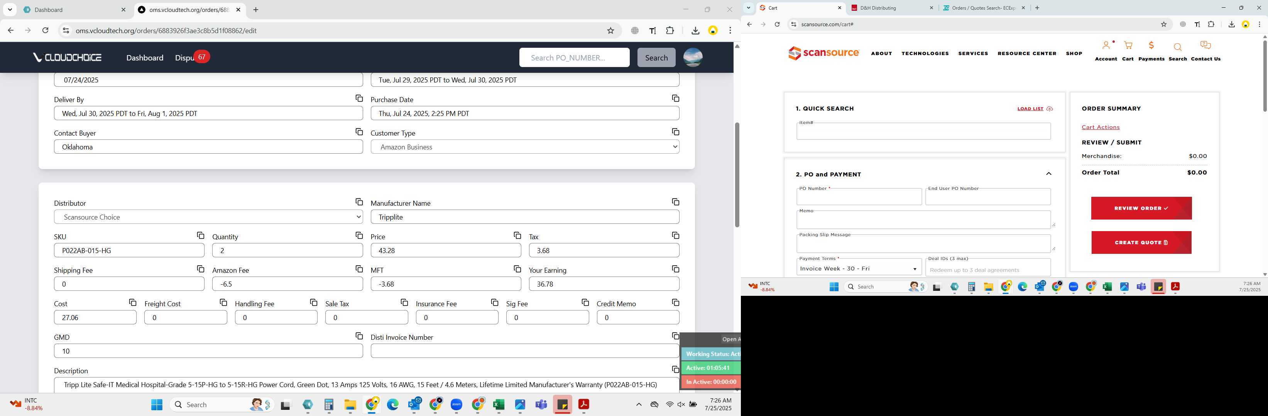Click the Memo text area
This screenshot has width=1268, height=416.
tap(923, 220)
